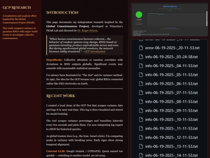Screen dimensions: 210x158
Task: Click file icon for info-06-19-2025-_09-11-53.txt
Action: (141, 110)
